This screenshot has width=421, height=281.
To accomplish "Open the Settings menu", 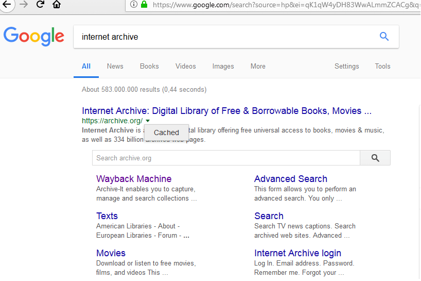I will (346, 67).
